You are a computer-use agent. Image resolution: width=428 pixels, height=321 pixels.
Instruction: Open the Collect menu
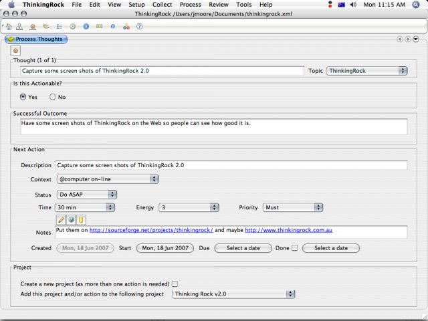(162, 5)
